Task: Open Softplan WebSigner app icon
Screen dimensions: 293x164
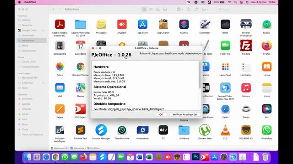Action: [60, 130]
